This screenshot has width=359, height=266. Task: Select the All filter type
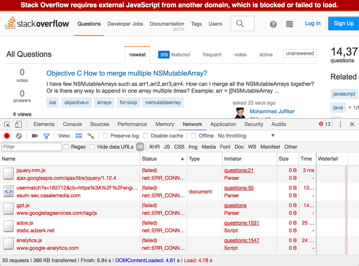point(140,147)
